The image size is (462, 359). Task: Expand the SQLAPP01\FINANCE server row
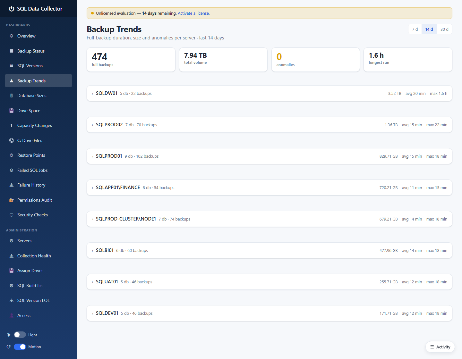click(x=269, y=188)
